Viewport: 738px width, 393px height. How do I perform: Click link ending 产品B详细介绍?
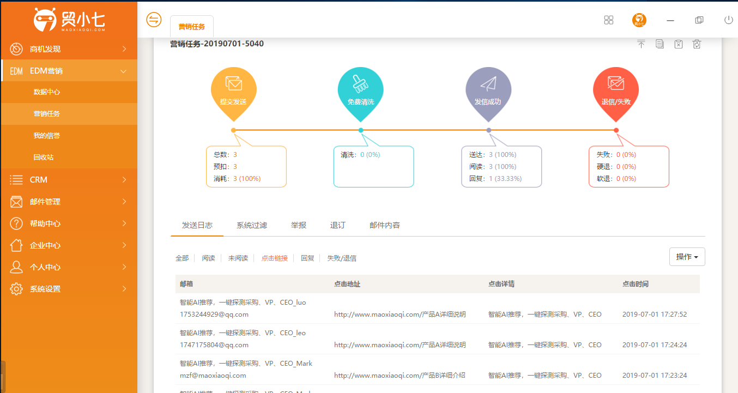[x=400, y=376]
